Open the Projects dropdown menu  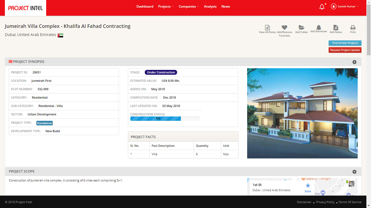166,6
